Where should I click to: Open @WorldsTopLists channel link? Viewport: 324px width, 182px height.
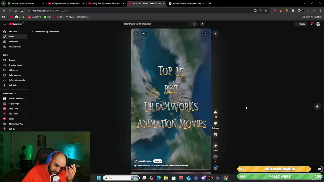(x=145, y=161)
